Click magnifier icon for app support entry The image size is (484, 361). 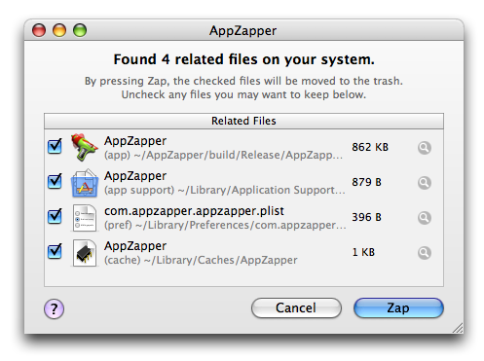(x=424, y=183)
